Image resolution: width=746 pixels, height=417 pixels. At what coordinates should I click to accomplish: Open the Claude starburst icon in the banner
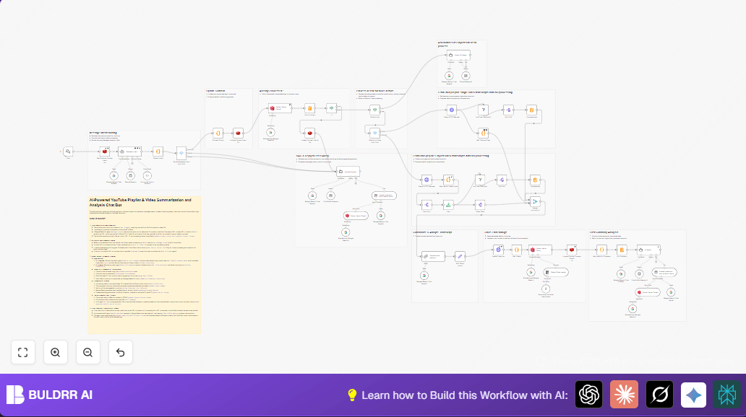click(x=625, y=394)
